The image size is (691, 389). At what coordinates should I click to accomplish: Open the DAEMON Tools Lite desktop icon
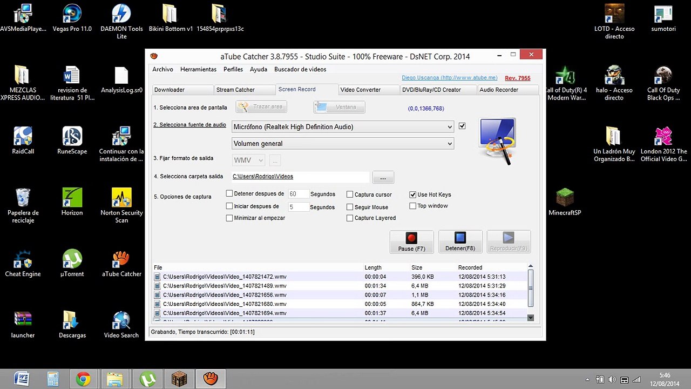point(121,22)
